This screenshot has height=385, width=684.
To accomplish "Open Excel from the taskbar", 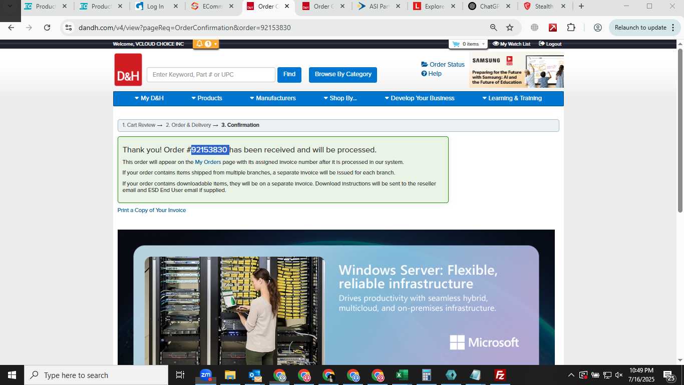I will (402, 375).
